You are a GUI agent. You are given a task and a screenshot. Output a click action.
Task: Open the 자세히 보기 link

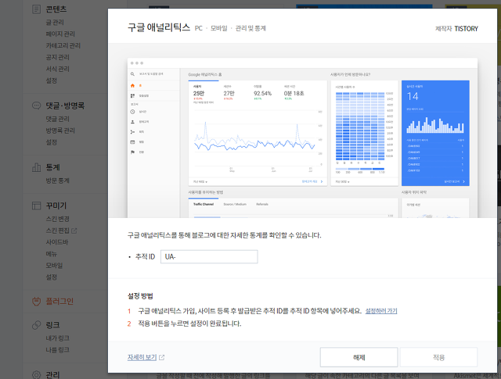tap(142, 357)
